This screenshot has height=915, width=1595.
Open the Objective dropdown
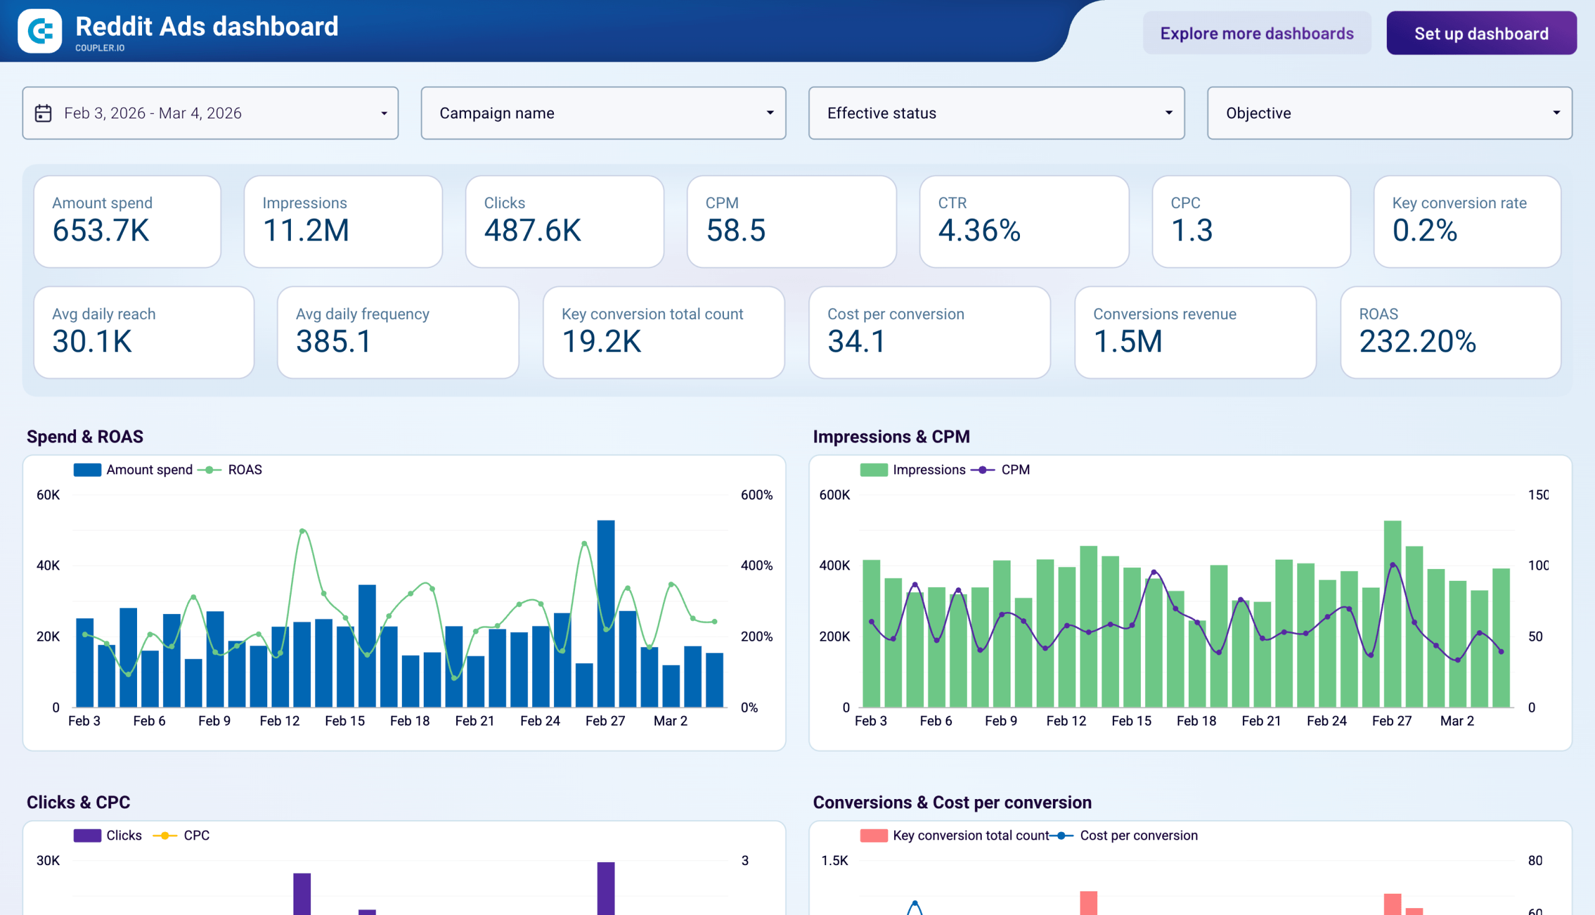pyautogui.click(x=1388, y=113)
